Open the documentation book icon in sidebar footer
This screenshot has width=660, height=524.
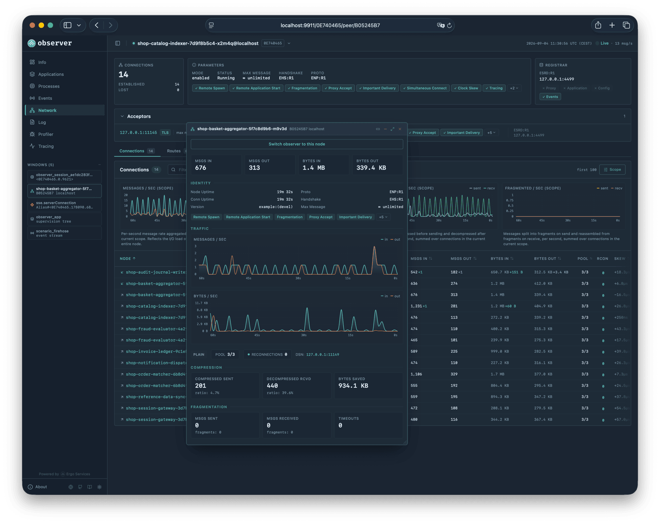click(90, 487)
